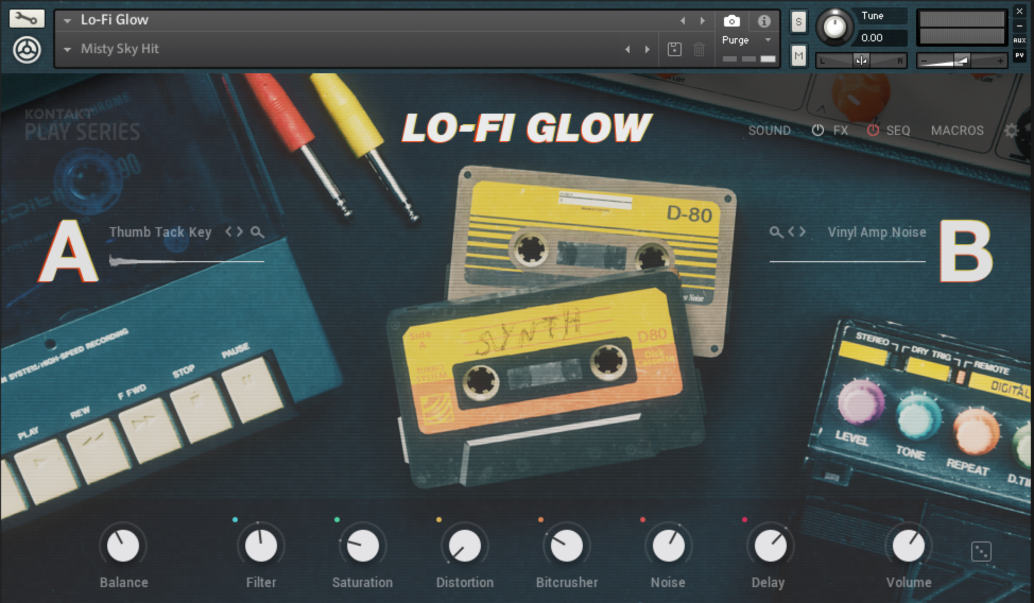Switch to the SOUND page
This screenshot has width=1034, height=603.
click(769, 130)
